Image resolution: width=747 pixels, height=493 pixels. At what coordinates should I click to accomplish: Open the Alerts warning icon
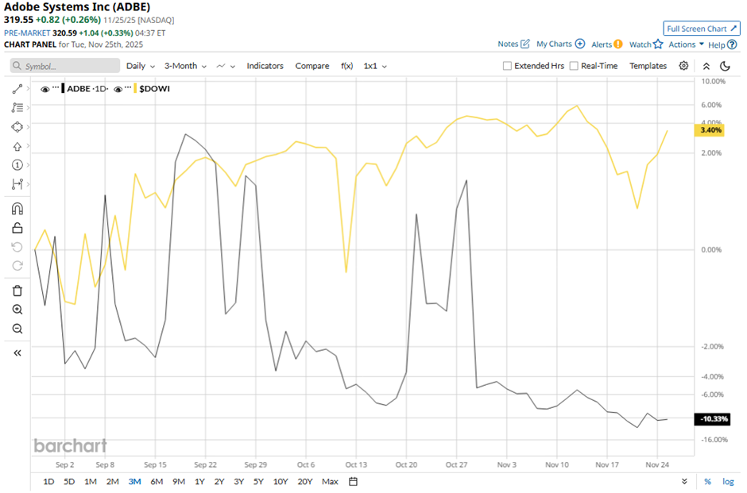coord(618,44)
